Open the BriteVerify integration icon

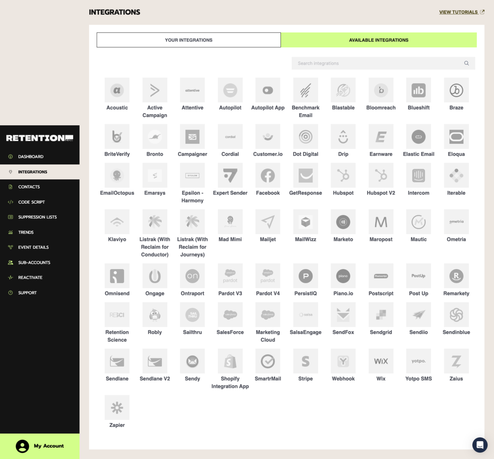coord(117,137)
